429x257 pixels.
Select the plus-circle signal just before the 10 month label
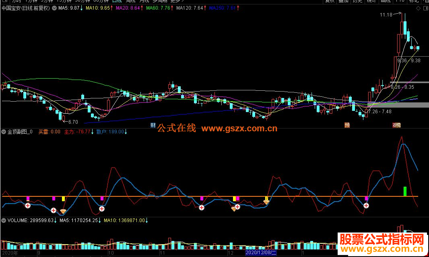tap(102, 209)
